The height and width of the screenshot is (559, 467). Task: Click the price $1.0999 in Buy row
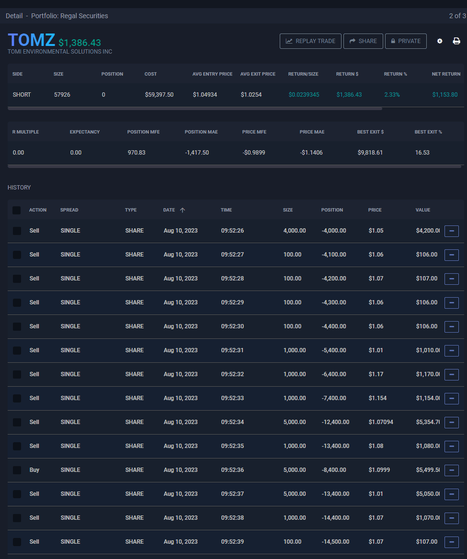coord(379,470)
